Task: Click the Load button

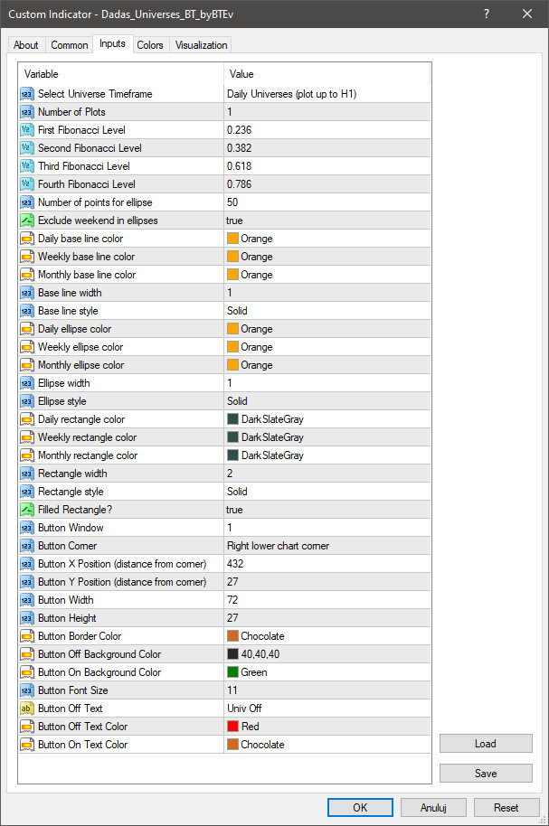Action: coord(486,744)
